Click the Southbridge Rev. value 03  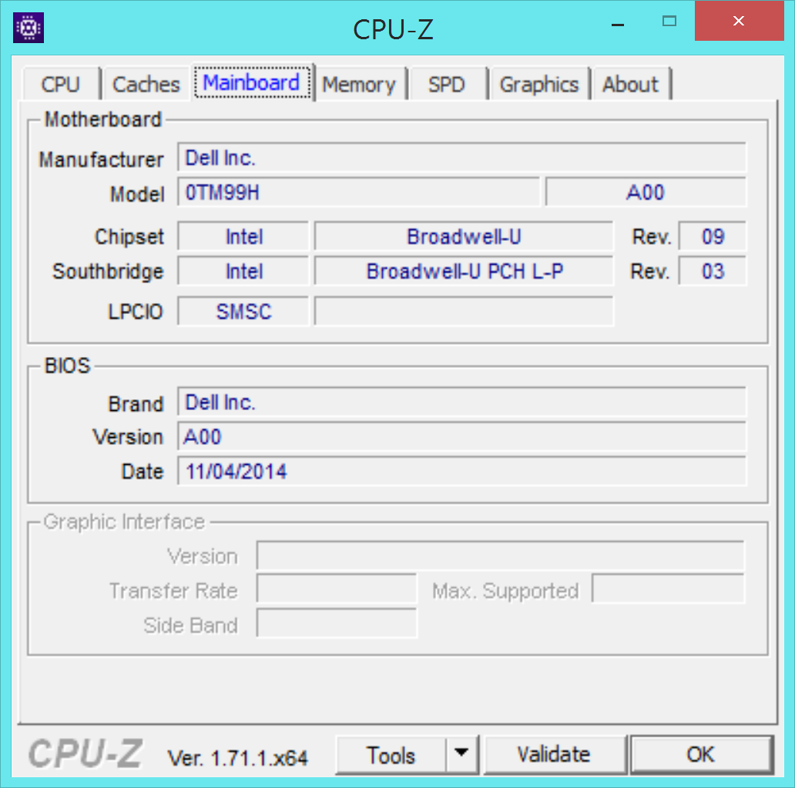pos(713,272)
